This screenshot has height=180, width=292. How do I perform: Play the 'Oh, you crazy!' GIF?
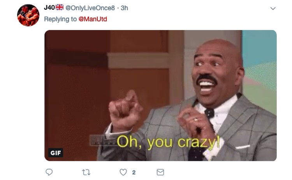point(160,96)
